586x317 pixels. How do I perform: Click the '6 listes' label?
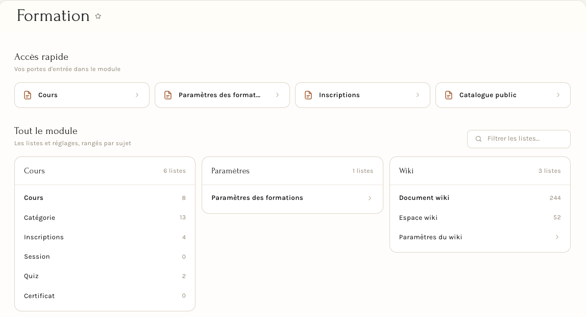[x=175, y=171]
